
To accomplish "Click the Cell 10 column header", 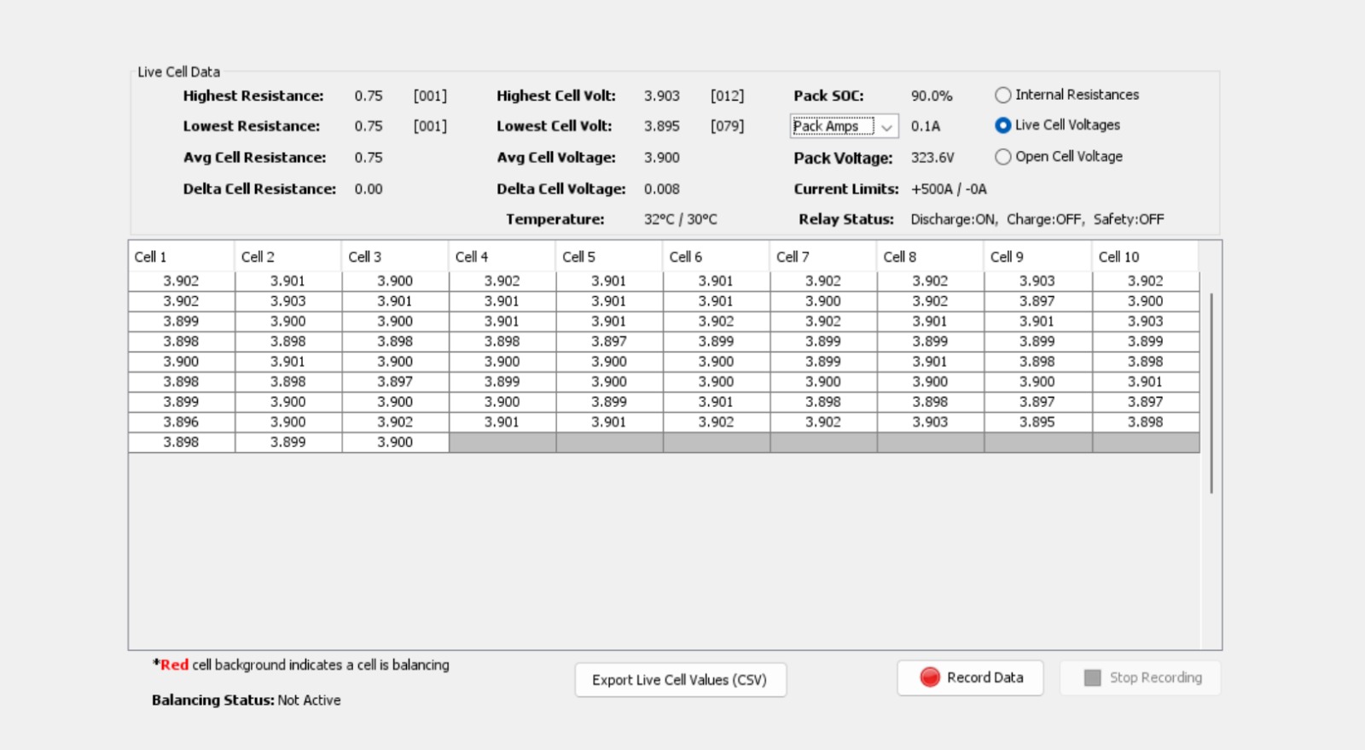I will pos(1144,257).
